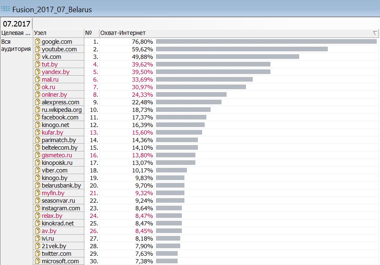Click the onliner.by site name
This screenshot has height=265, width=380.
(x=54, y=95)
